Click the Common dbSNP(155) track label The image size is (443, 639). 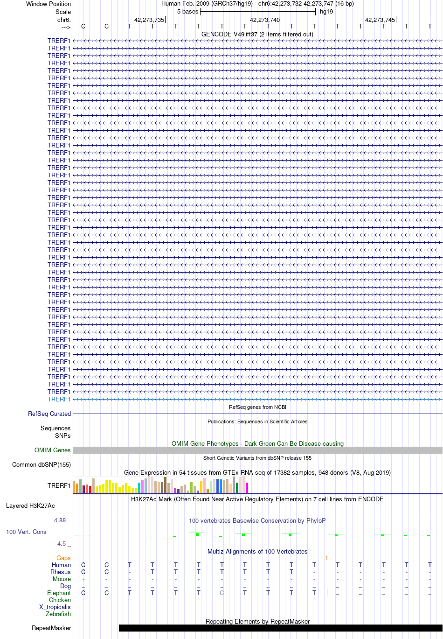pyautogui.click(x=42, y=464)
